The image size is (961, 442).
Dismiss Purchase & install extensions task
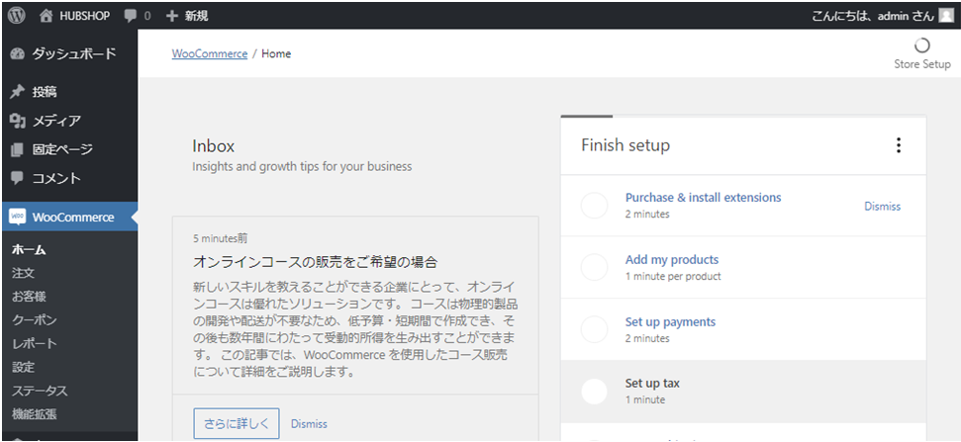pos(883,207)
